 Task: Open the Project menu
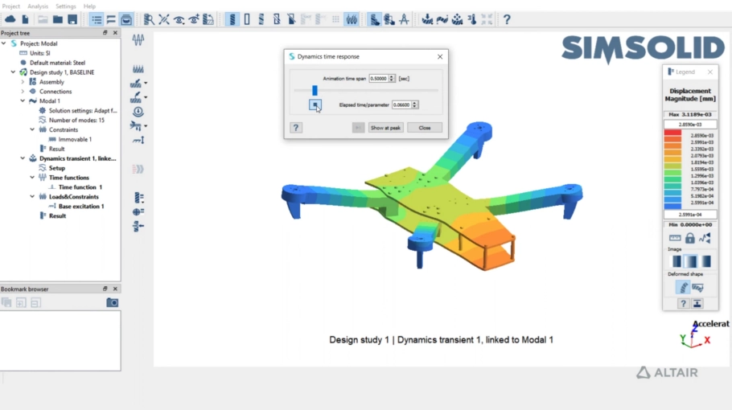(10, 6)
